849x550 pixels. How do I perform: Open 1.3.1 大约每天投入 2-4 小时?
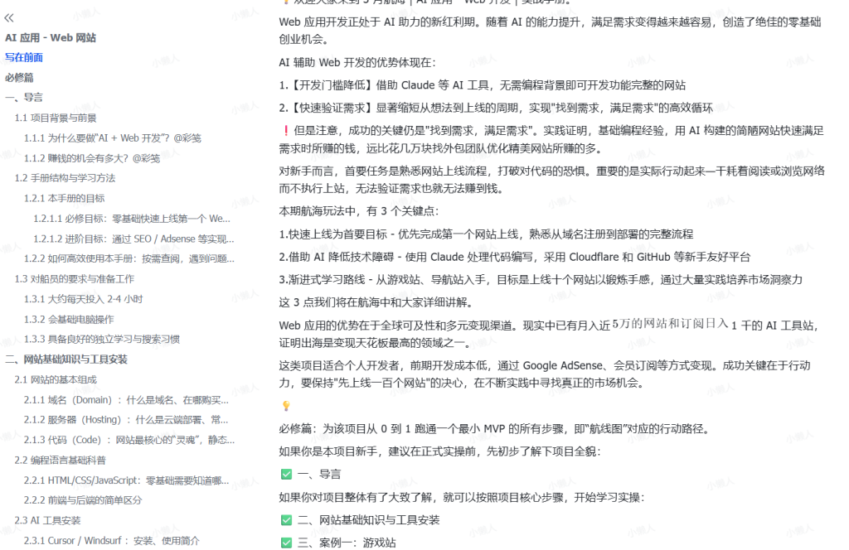click(x=83, y=299)
